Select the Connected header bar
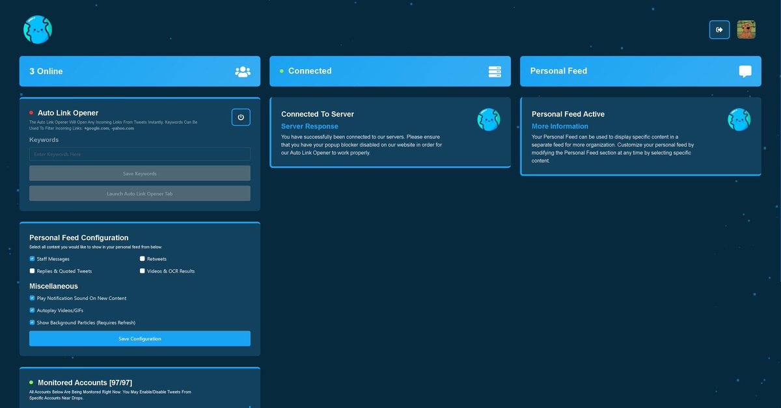This screenshot has height=408, width=781. pyautogui.click(x=390, y=71)
